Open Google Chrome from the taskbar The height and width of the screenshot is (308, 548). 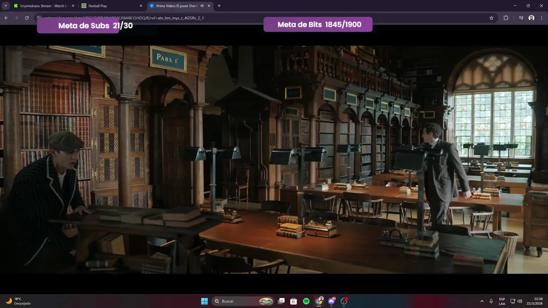point(319,301)
